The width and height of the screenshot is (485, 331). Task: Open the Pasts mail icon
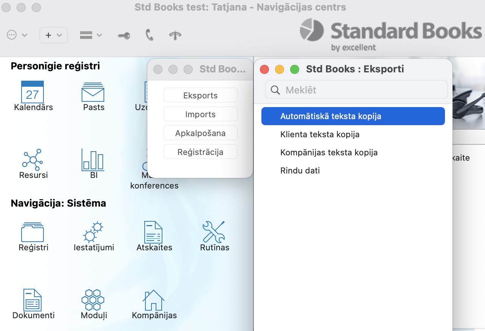pyautogui.click(x=93, y=92)
